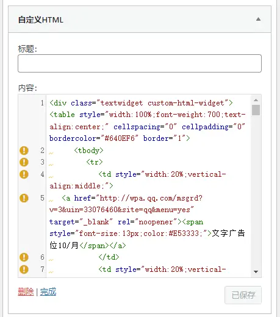Click the code editor scroll up arrow
This screenshot has width=280, height=317.
(256, 100)
